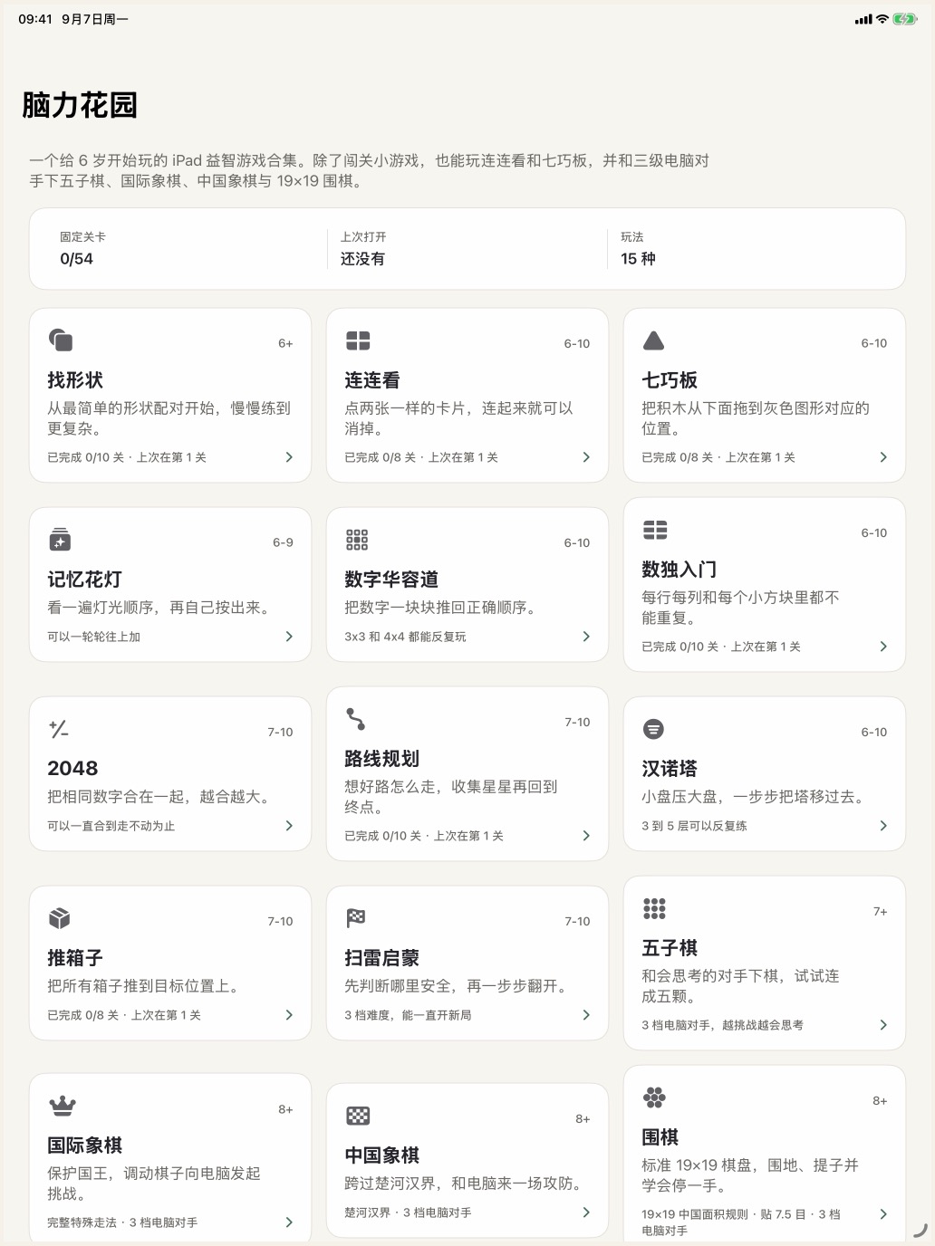Viewport: 935px width, 1246px height.
Task: Tap the 2048 plus-minus icon
Action: tap(59, 729)
